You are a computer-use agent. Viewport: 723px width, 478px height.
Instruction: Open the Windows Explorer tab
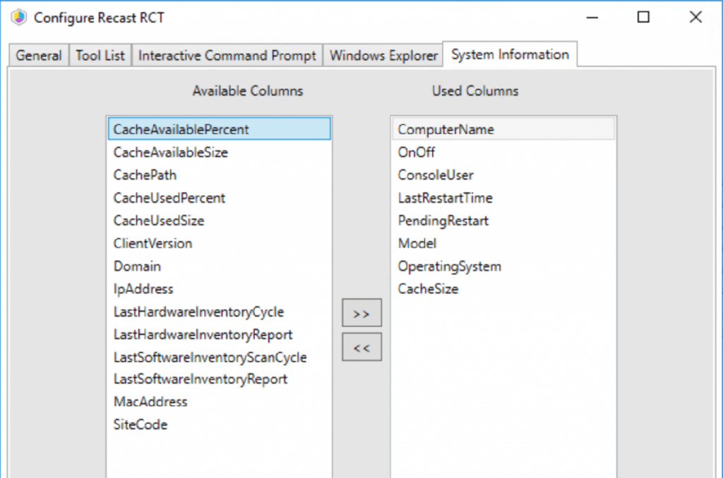point(383,55)
